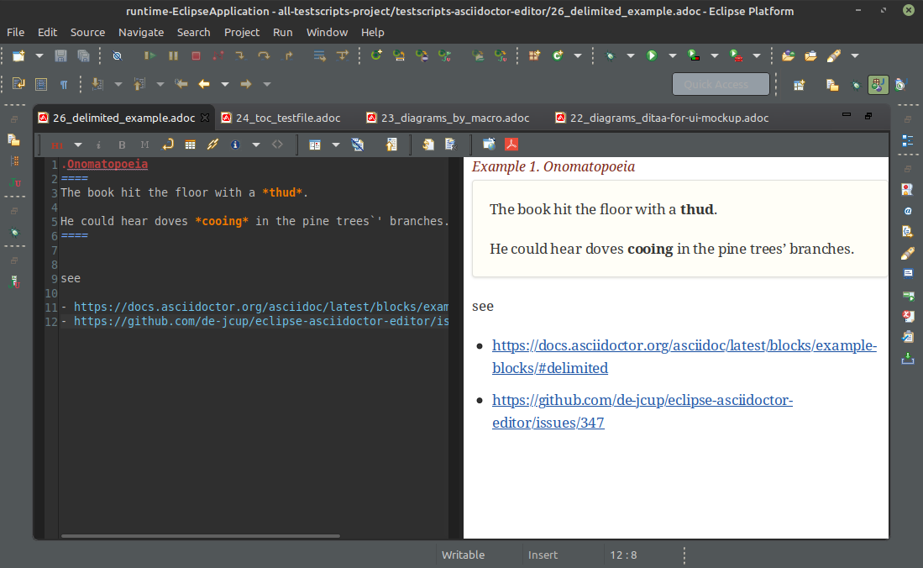Click the Step Return debug icon
The height and width of the screenshot is (568, 923).
[288, 56]
